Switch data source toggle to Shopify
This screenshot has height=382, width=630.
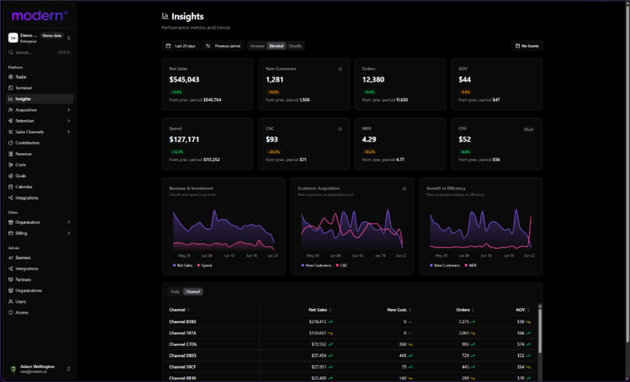click(295, 46)
